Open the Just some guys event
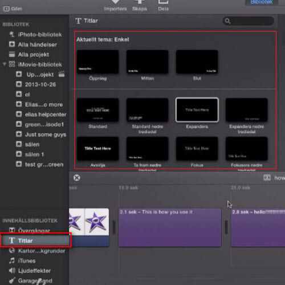The image size is (285, 285). [x=41, y=135]
